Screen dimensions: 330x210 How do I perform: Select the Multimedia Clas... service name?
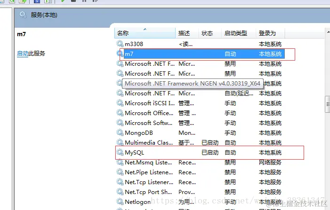(x=149, y=143)
